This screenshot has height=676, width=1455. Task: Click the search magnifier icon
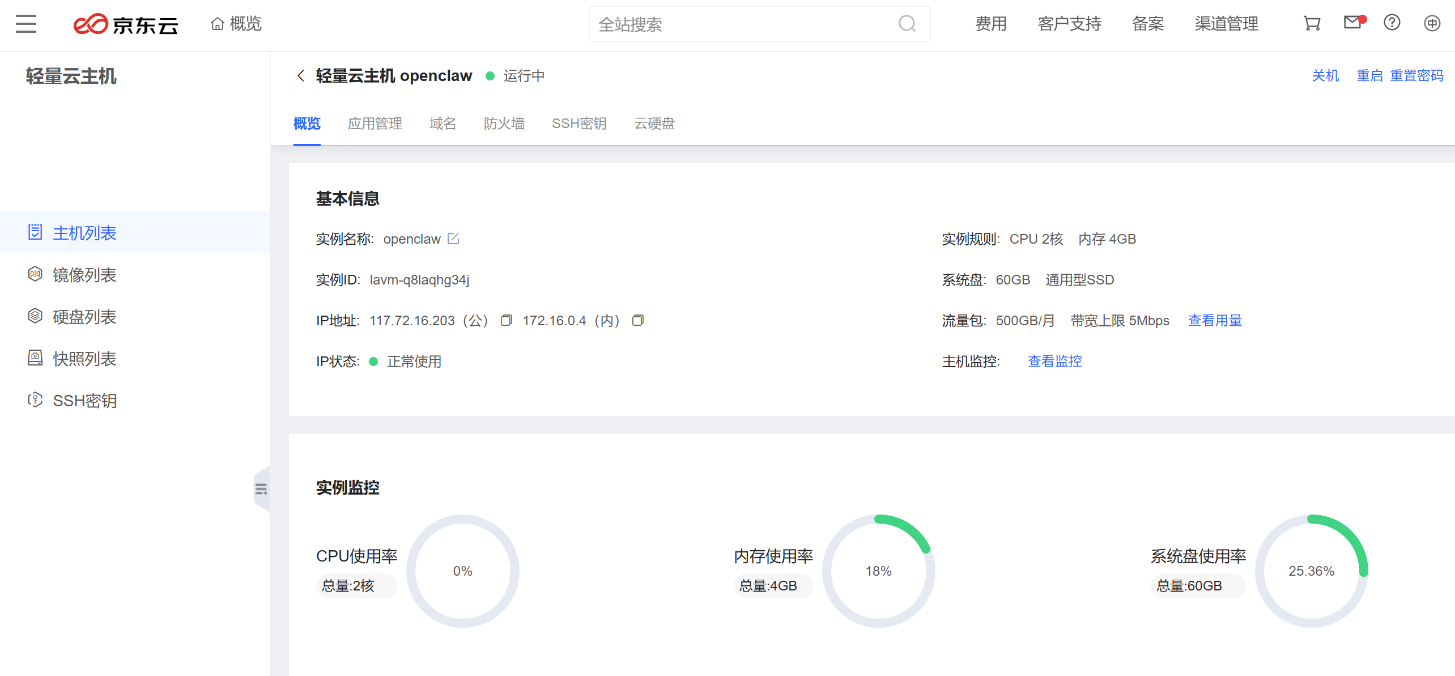point(907,24)
